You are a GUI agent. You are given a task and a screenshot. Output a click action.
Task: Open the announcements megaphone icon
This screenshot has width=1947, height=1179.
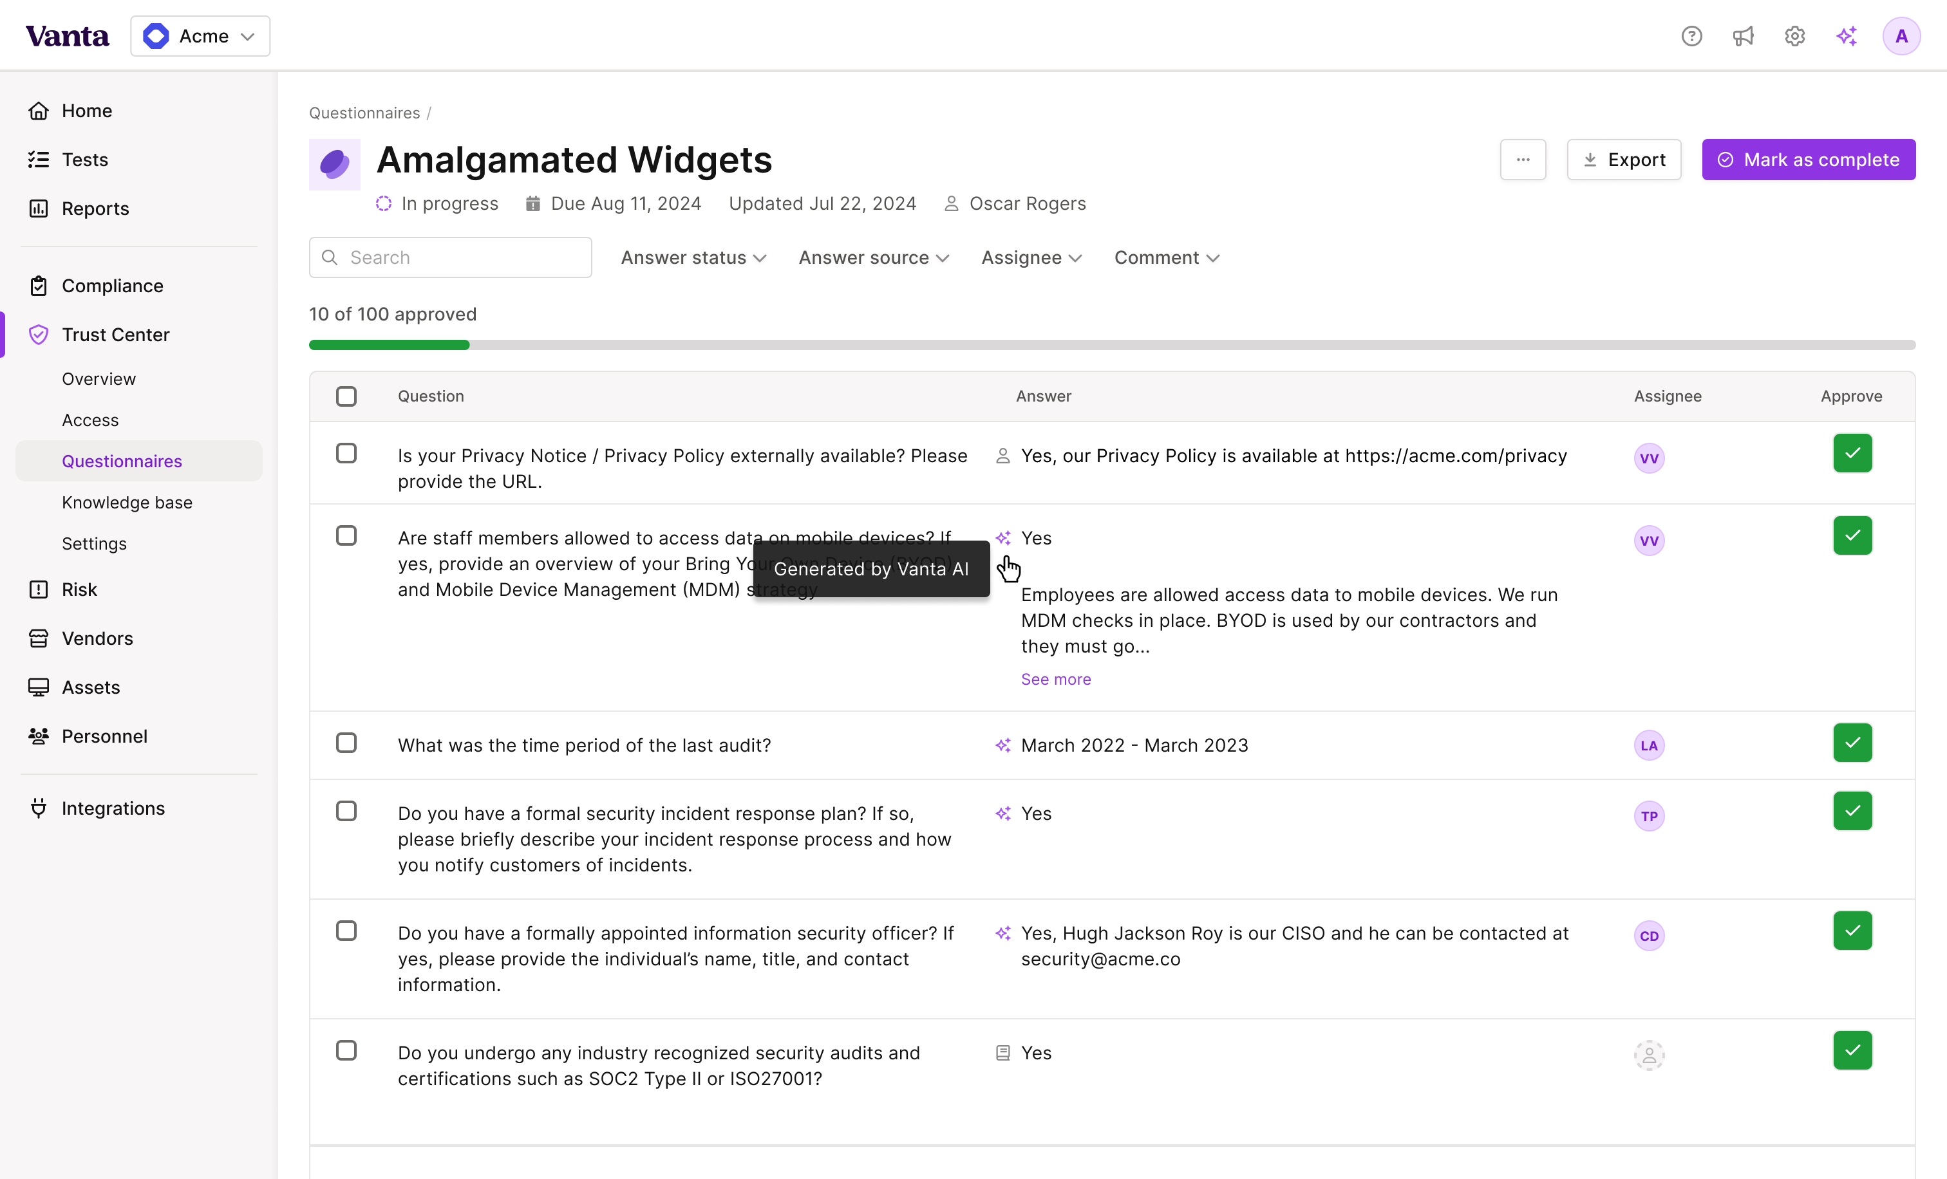pyautogui.click(x=1742, y=36)
